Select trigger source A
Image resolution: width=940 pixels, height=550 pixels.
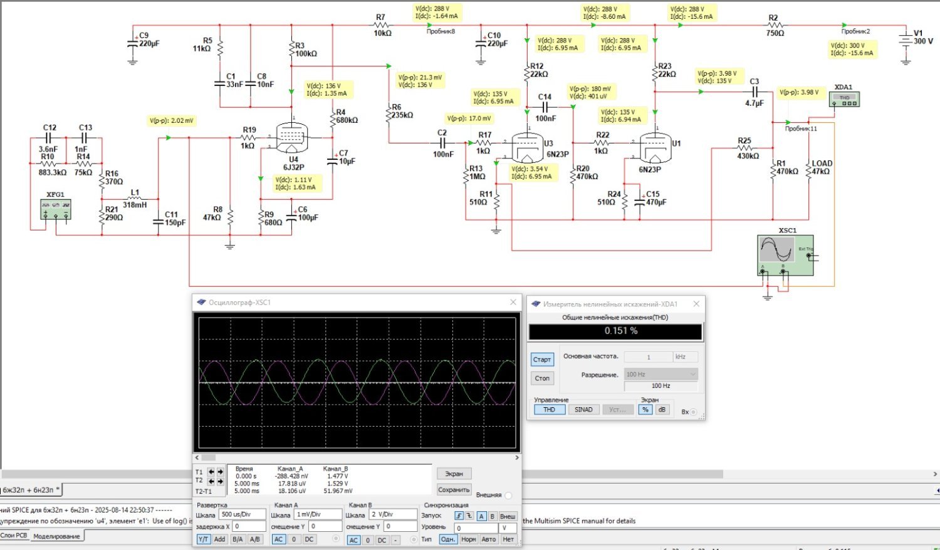pyautogui.click(x=481, y=516)
